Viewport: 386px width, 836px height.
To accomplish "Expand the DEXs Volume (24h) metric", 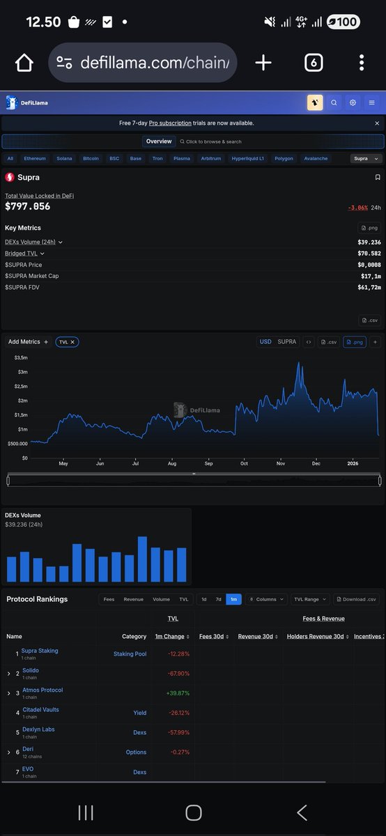I will (34, 242).
